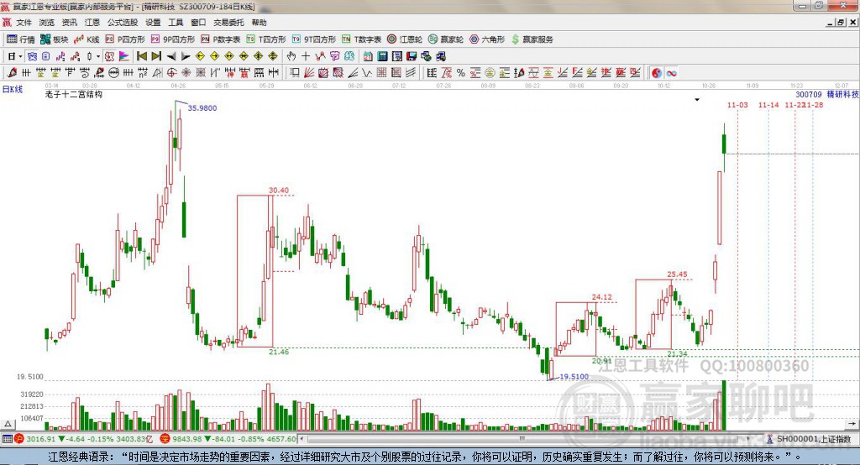Click the pink flag icon

pos(124,56)
